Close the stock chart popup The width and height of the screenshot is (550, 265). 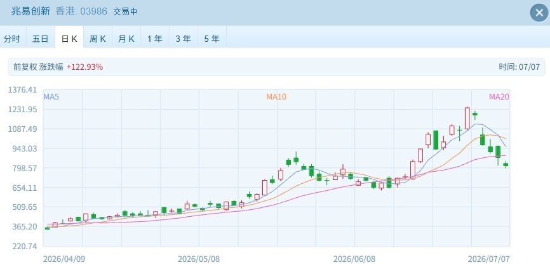[539, 13]
